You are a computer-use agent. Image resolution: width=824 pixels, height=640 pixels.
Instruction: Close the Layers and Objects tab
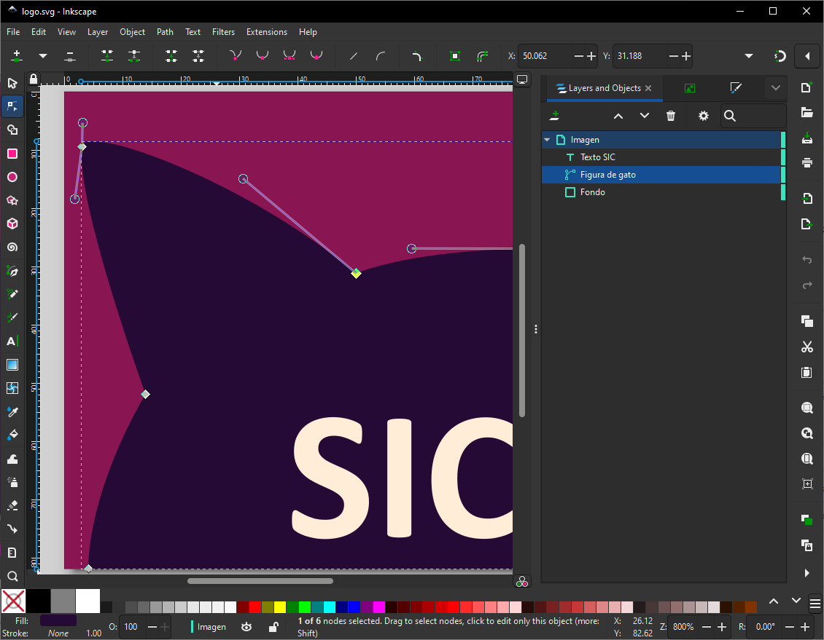point(648,88)
